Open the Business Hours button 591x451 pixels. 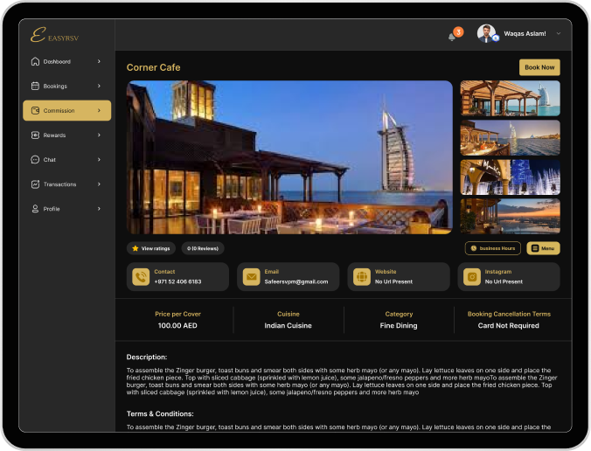pyautogui.click(x=492, y=248)
